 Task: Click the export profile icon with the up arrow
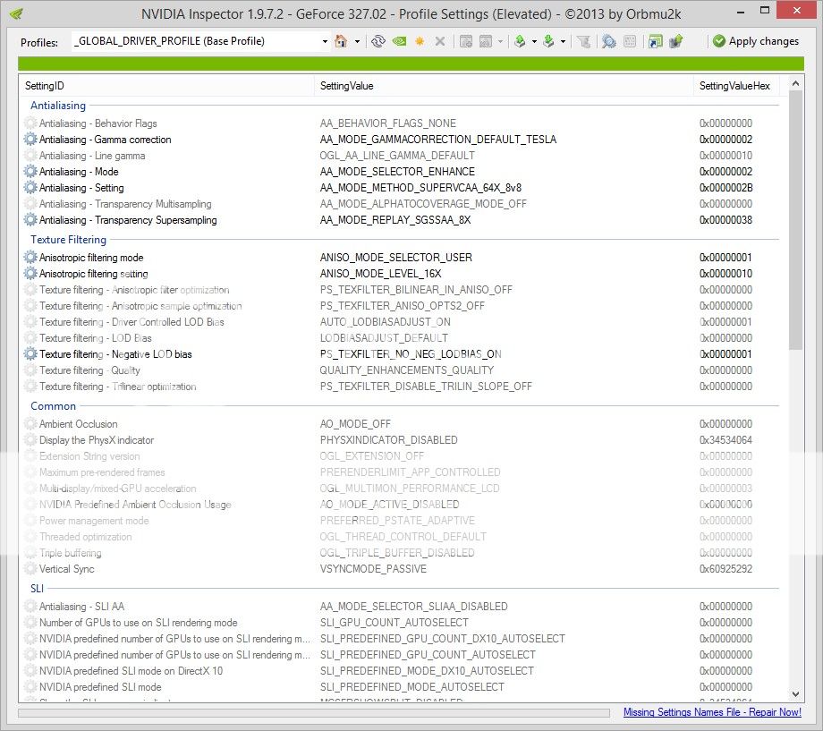(520, 41)
